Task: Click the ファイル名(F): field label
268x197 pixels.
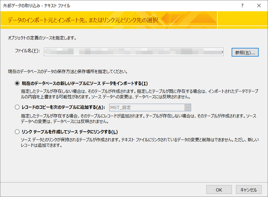Action: pyautogui.click(x=27, y=51)
